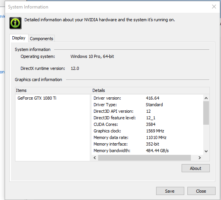
Task: Click the green NVIDIA information icon
Action: 15,23
